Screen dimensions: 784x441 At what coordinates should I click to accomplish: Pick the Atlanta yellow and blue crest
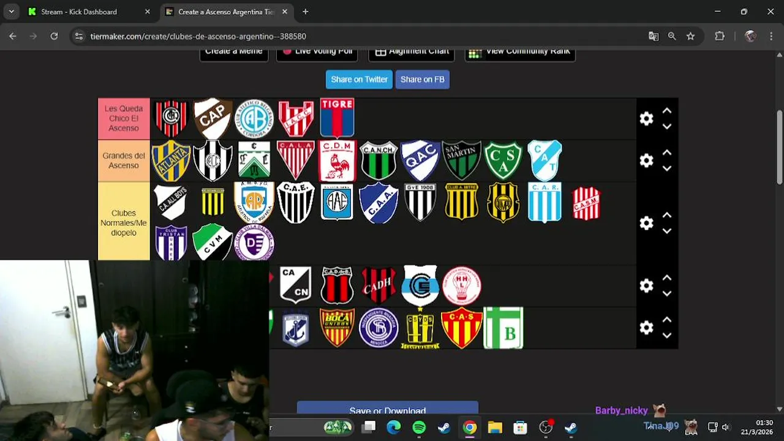(171, 161)
